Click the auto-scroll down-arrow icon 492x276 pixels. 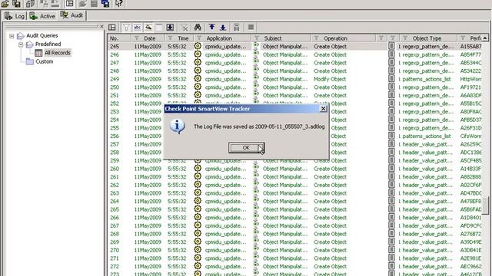170,28
